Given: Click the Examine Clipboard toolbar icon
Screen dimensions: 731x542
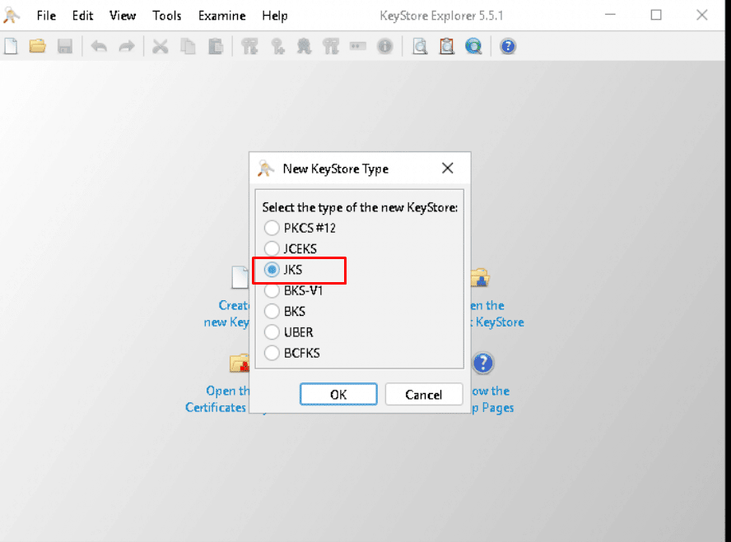Looking at the screenshot, I should (447, 46).
